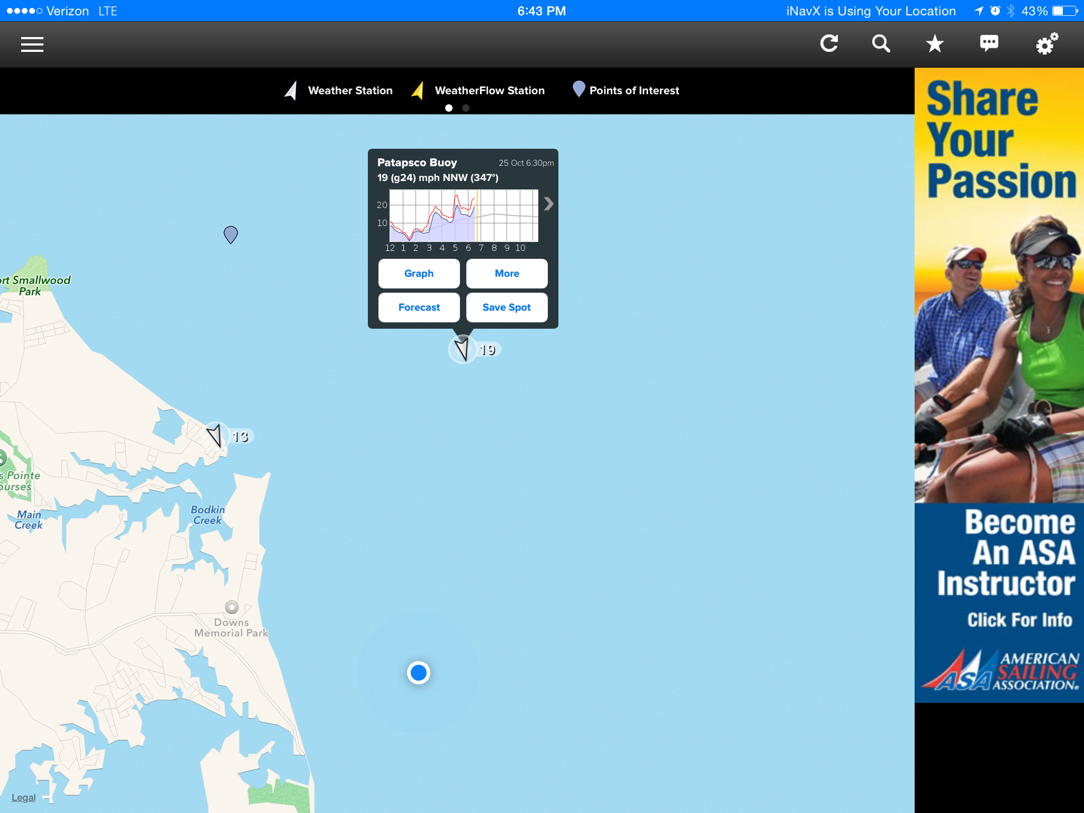Tap Patapsco Buoy arrow marker reading 19
1084x813 pixels.
coord(463,349)
